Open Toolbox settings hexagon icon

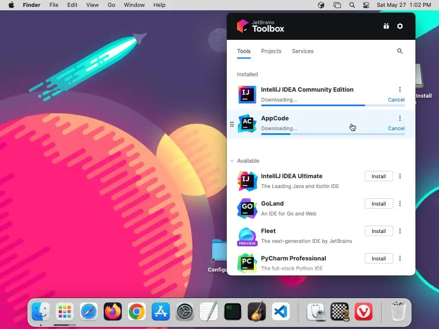click(x=400, y=26)
